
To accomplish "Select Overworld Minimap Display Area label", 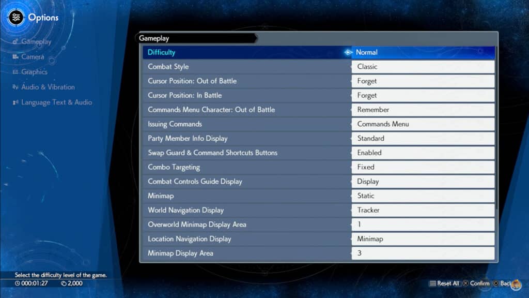I will point(197,225).
